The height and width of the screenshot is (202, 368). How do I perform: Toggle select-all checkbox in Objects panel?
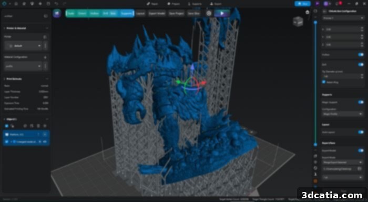click(x=6, y=126)
